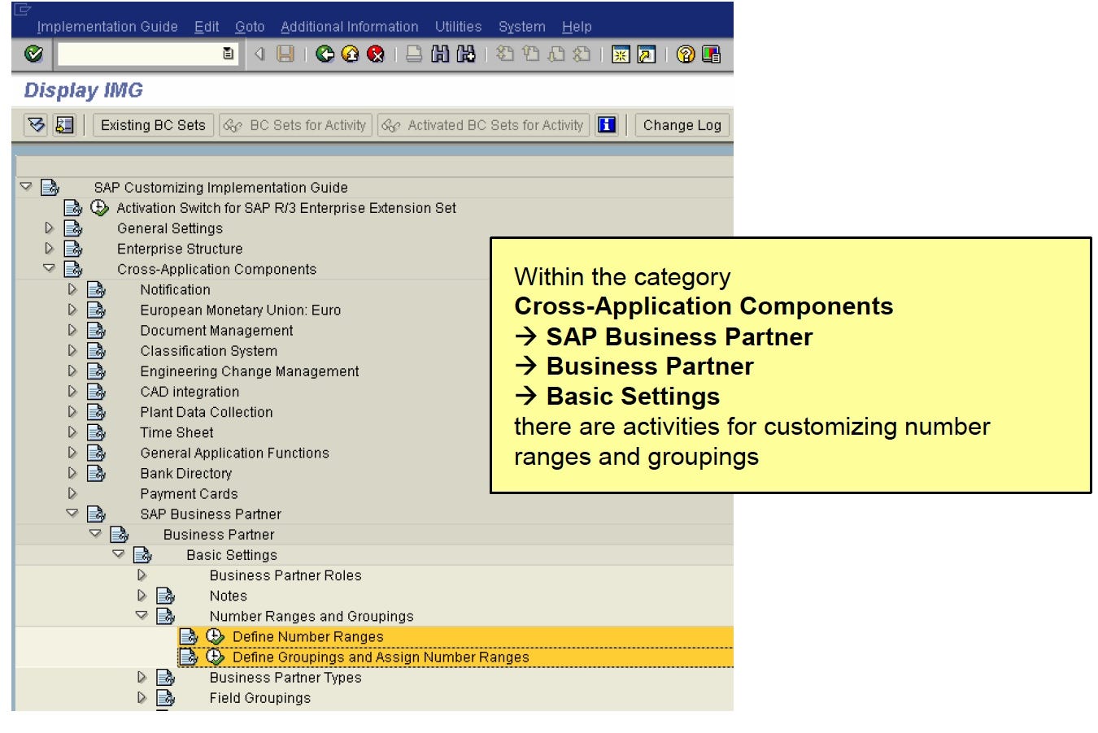The width and height of the screenshot is (1098, 733).
Task: Expand the Business Partner Roles node
Action: tap(142, 575)
